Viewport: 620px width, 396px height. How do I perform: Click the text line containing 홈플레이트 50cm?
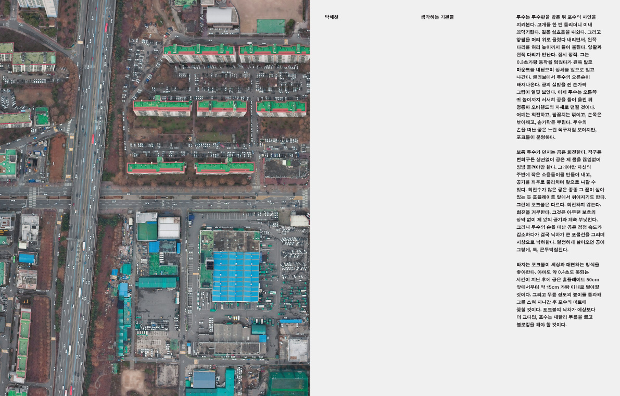[x=558, y=279]
